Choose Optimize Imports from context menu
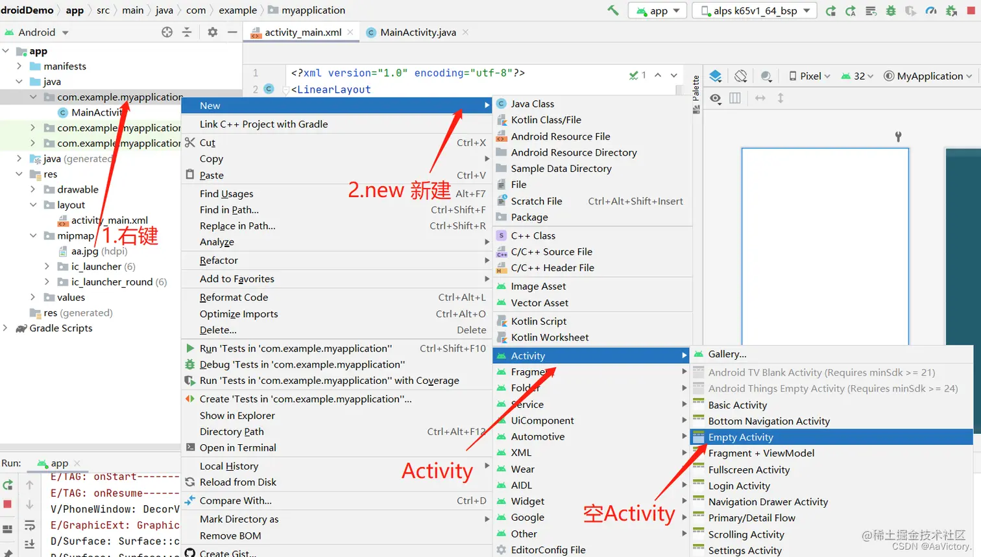The height and width of the screenshot is (557, 981). 335,314
